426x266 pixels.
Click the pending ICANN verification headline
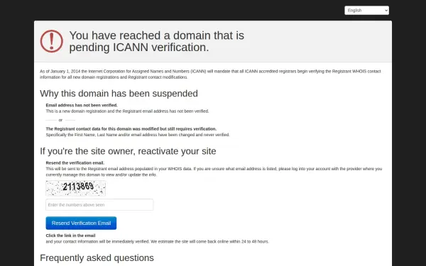[x=156, y=41]
